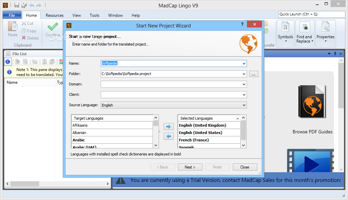Click the Confirm green checkmark icon
This screenshot has width=348, height=200.
point(53,27)
